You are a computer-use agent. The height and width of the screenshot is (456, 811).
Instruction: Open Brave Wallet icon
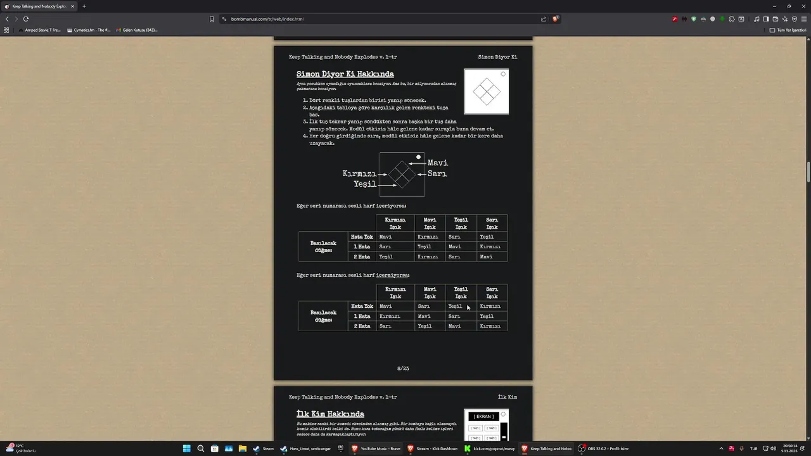[776, 19]
